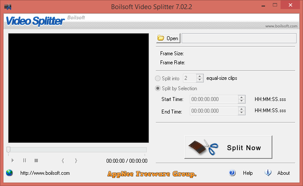Maximize the Boilsoft Video Splitter window

tap(275, 5)
